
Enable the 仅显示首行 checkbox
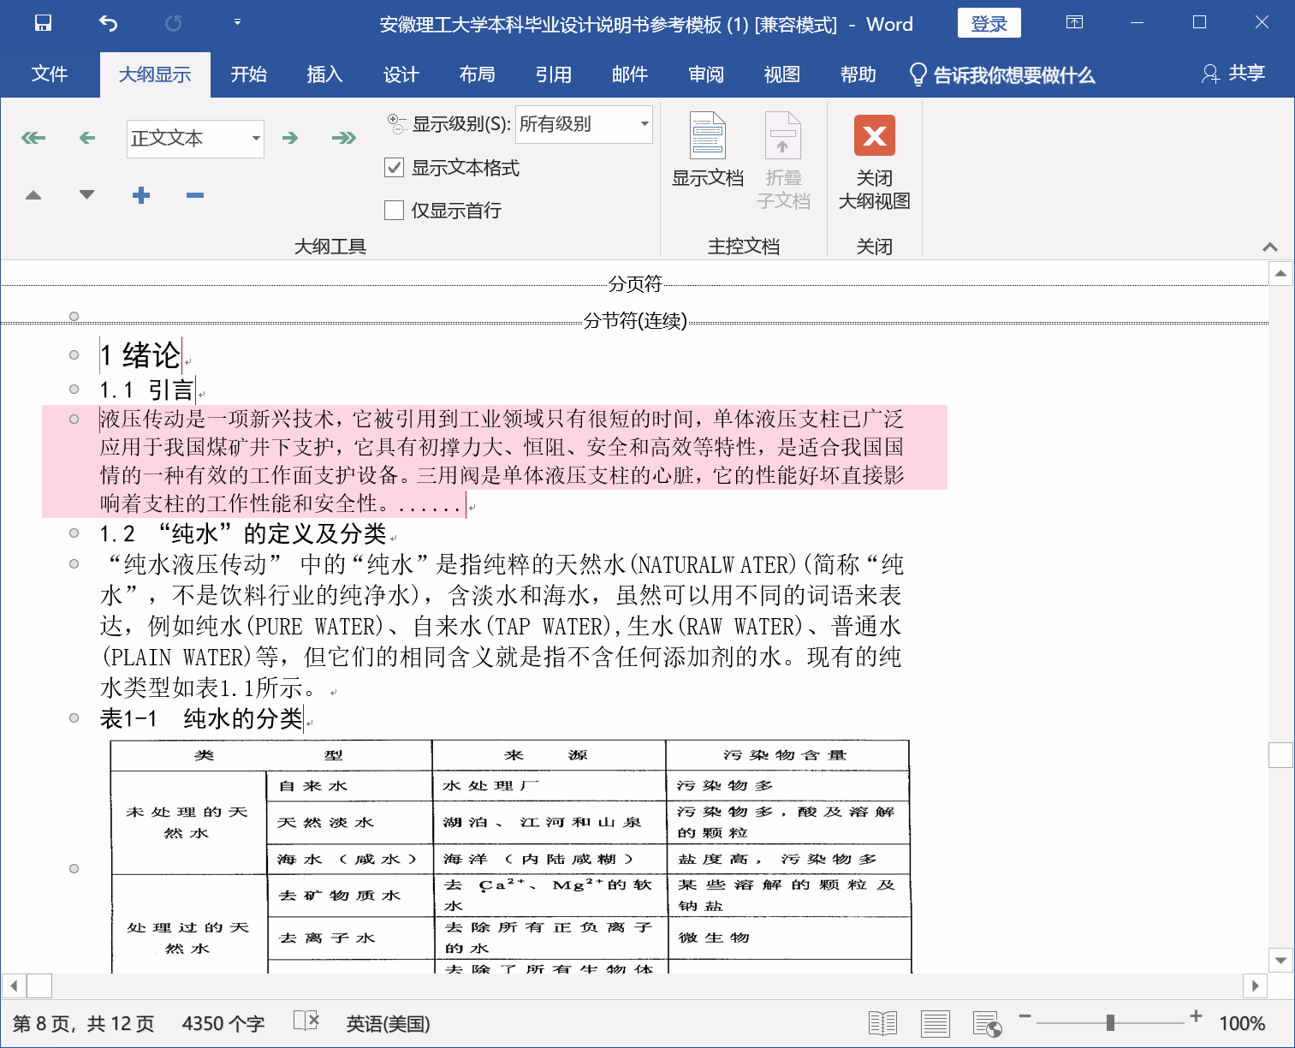coord(394,211)
